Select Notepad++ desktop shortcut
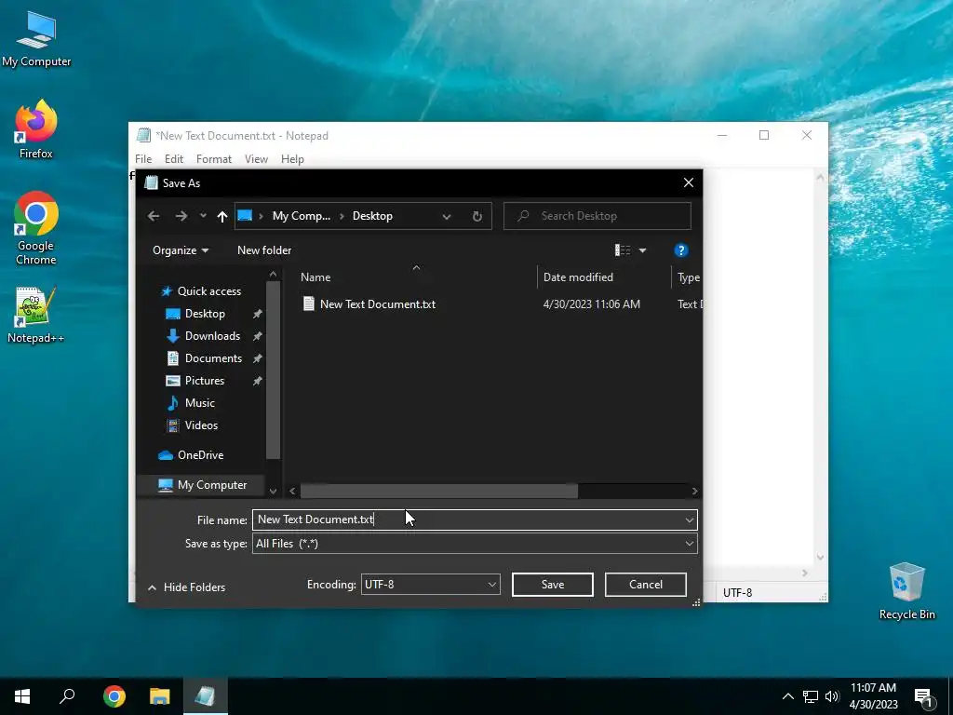This screenshot has height=715, width=953. point(36,315)
